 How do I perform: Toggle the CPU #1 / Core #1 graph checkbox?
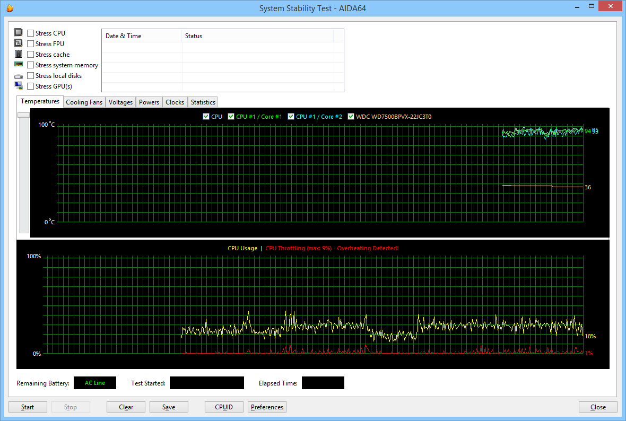point(231,117)
